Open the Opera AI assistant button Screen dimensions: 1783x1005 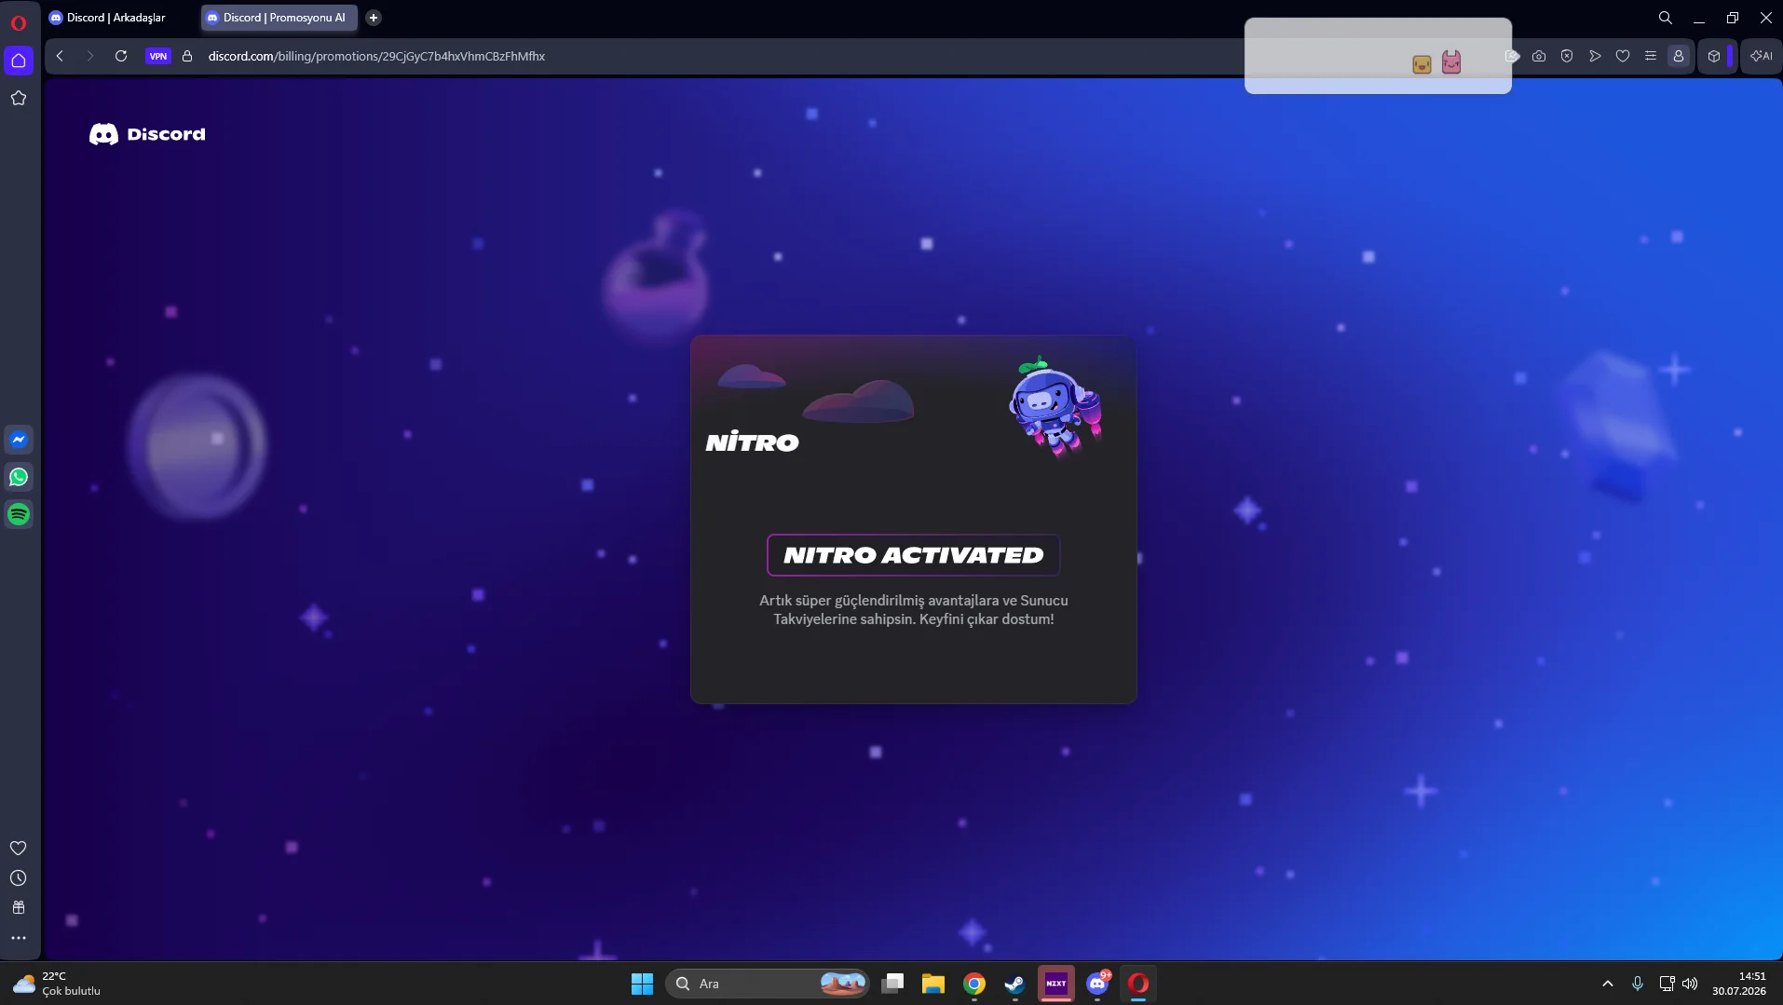1762,56
